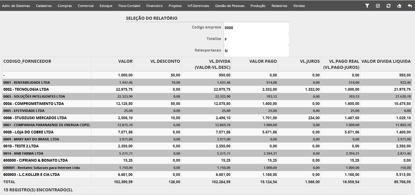415x195 pixels.
Task: Open the Produção menu
Action: click(x=258, y=6)
